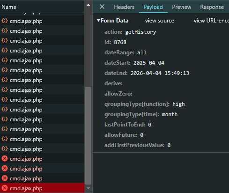The height and width of the screenshot is (193, 229).
Task: Select the Payload tab
Action: [x=153, y=7]
